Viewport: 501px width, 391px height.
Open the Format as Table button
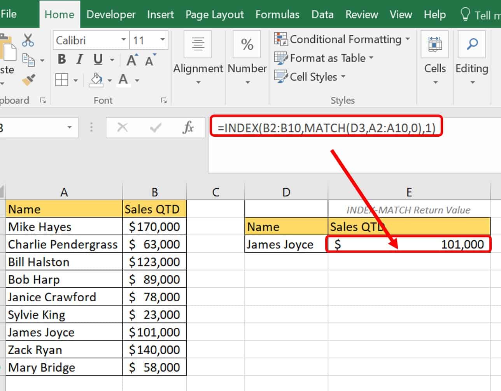tap(324, 58)
